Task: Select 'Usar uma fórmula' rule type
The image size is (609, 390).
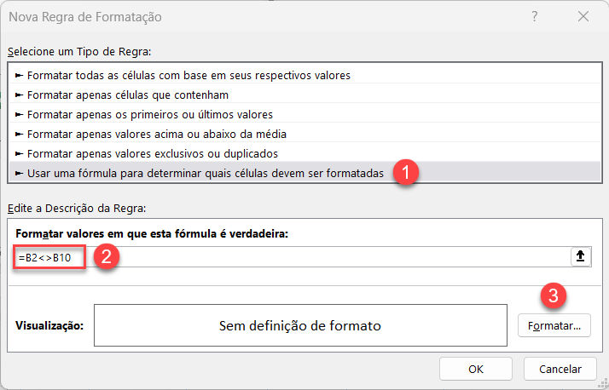Action: pos(304,173)
